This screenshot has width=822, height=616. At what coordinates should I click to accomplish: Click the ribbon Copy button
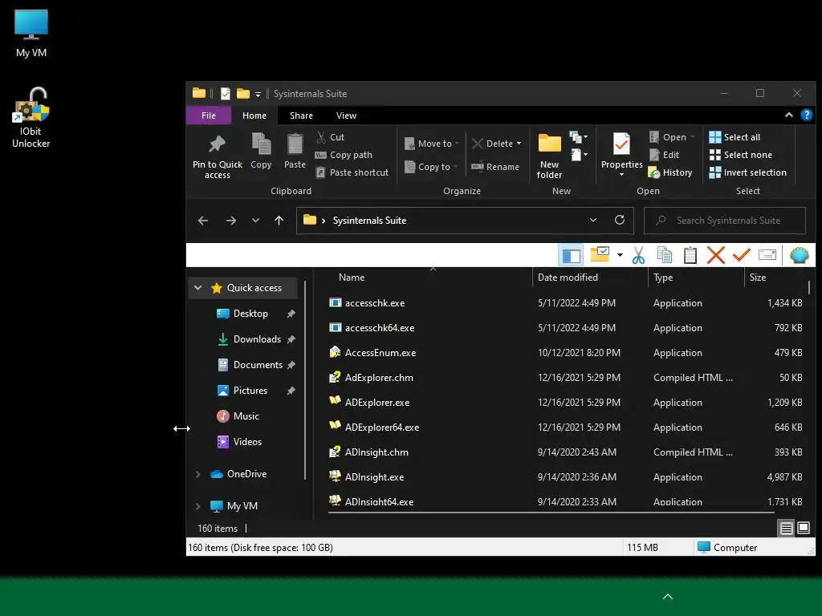[261, 152]
